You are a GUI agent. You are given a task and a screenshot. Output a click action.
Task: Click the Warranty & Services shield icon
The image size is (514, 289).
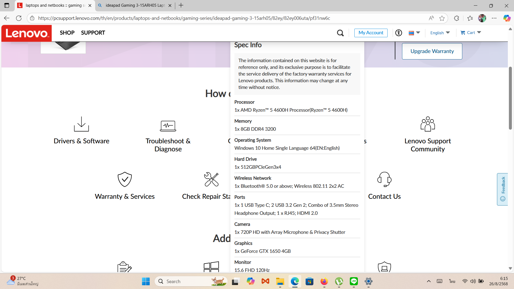click(125, 179)
